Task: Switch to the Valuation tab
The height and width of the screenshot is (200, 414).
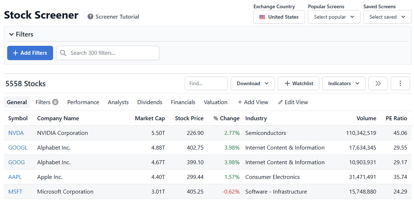Action: (216, 102)
